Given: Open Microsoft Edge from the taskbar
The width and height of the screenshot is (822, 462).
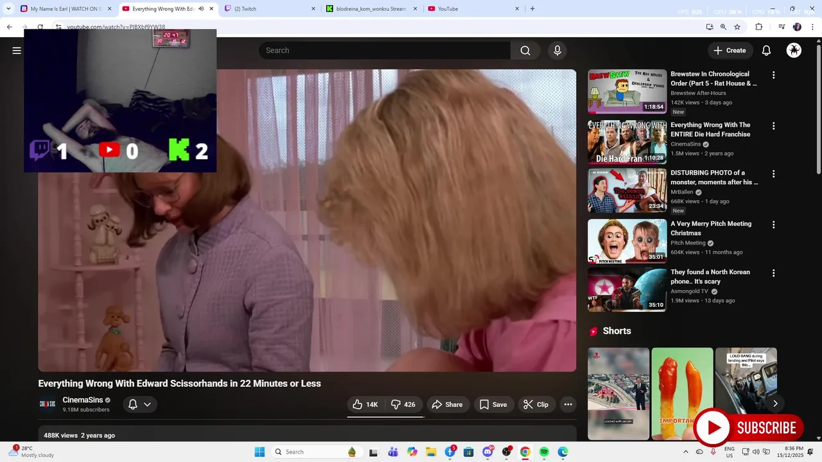Looking at the screenshot, I should [563, 452].
